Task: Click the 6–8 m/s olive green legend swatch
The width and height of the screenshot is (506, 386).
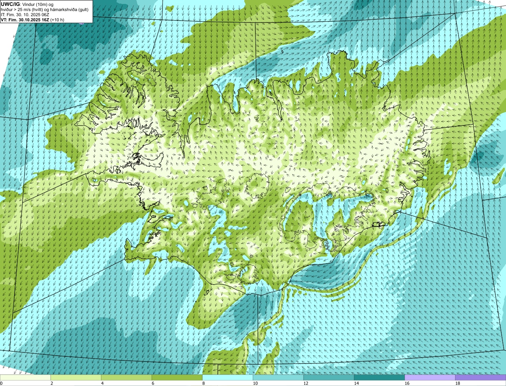Action: coord(177,378)
